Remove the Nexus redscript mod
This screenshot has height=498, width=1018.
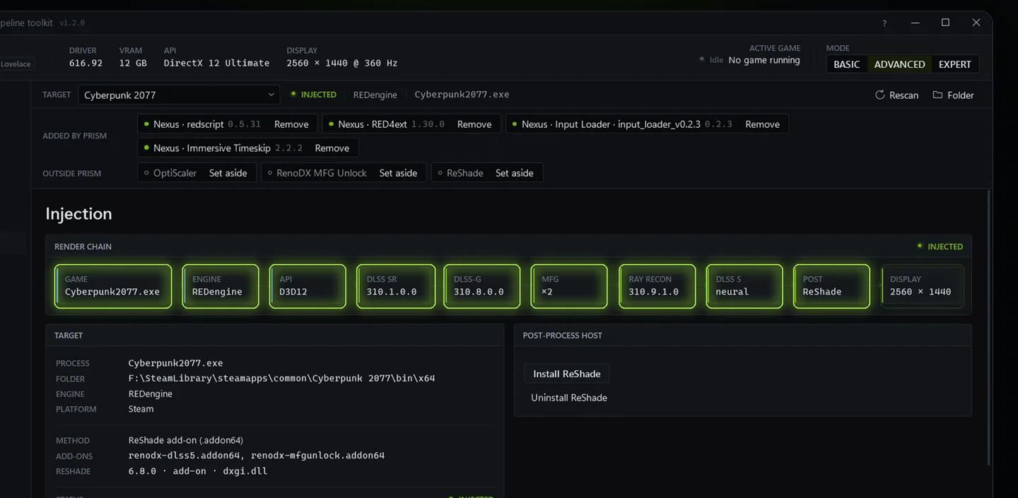tap(291, 124)
